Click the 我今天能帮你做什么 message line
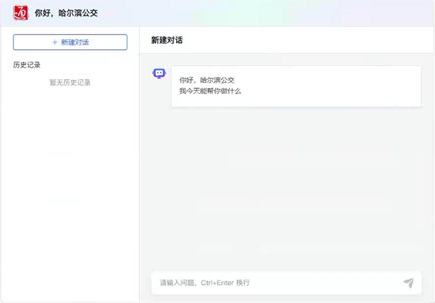This screenshot has height=303, width=435. [210, 91]
